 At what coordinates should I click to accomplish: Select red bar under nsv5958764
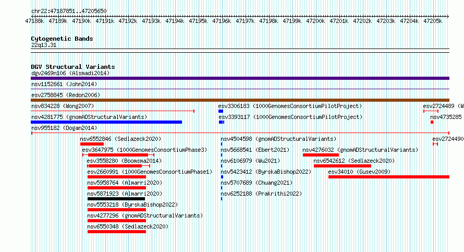(x=117, y=188)
